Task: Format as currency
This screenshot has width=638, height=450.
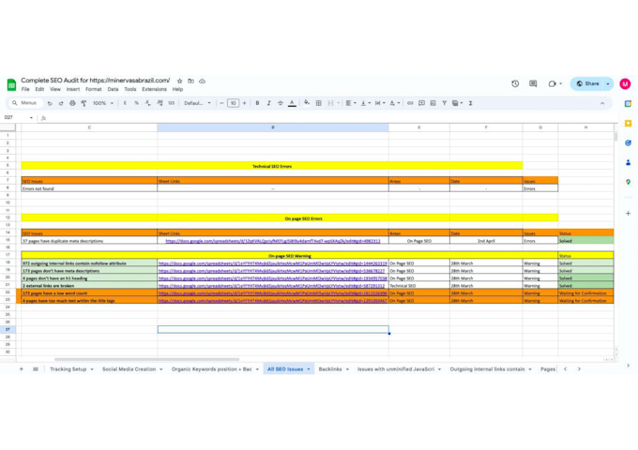Action: click(125, 103)
